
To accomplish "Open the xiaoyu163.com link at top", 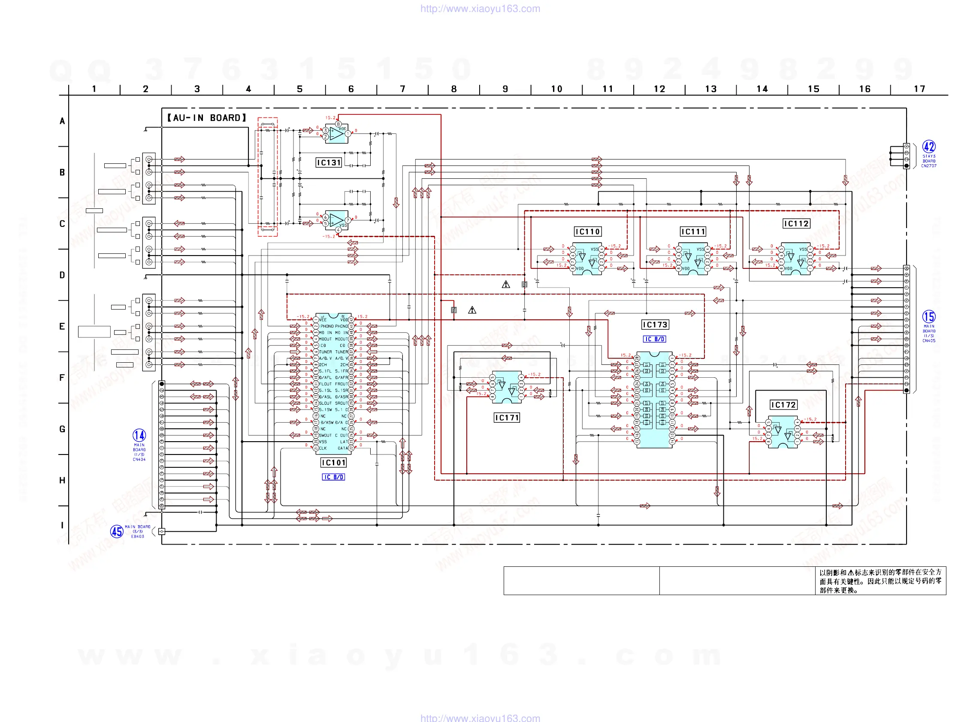I will coord(480,9).
